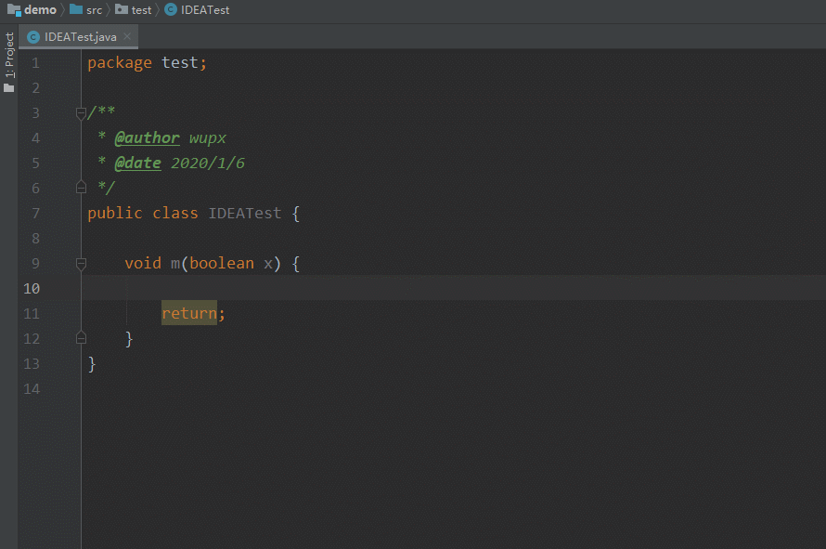Click the public keyword on line 7
Image resolution: width=826 pixels, height=549 pixels.
pos(115,213)
